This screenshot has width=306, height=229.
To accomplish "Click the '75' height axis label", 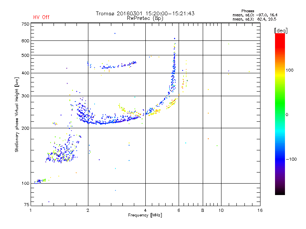I will tap(27, 205).
